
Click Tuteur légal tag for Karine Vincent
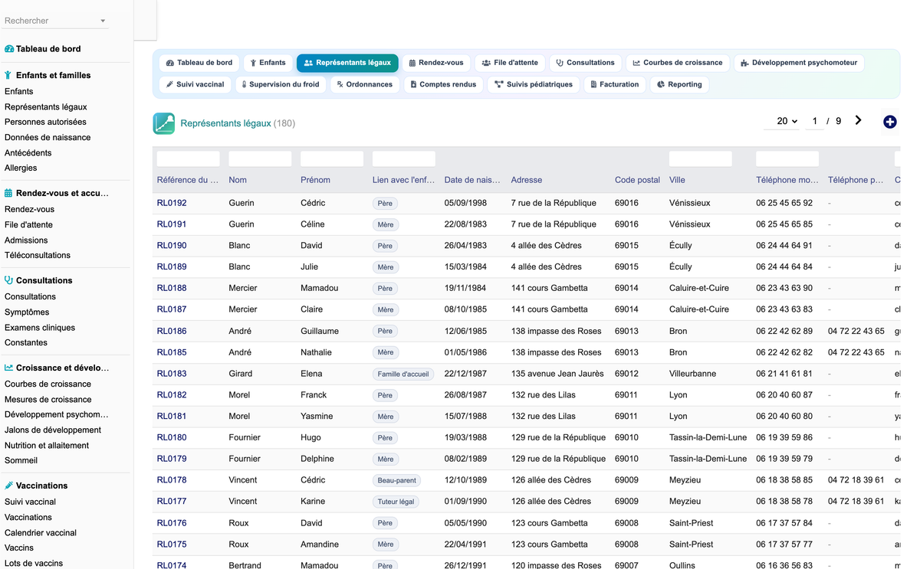pos(396,502)
